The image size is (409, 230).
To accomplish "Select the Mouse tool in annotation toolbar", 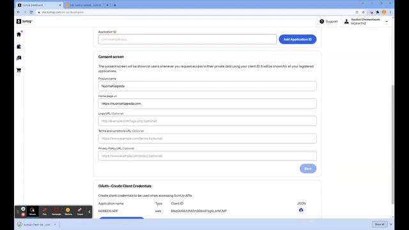I will 33,211.
